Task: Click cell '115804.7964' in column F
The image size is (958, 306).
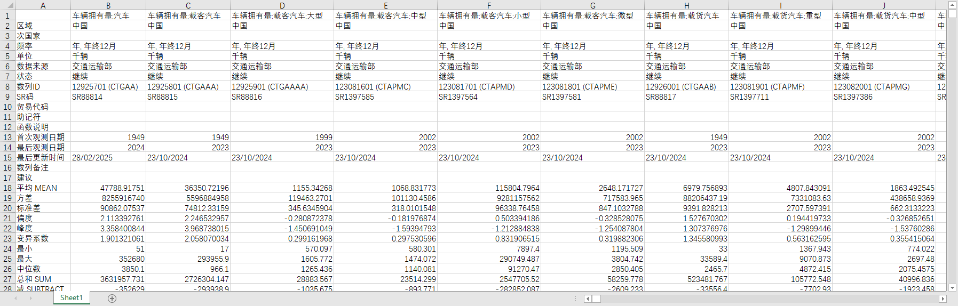Action: pos(489,188)
